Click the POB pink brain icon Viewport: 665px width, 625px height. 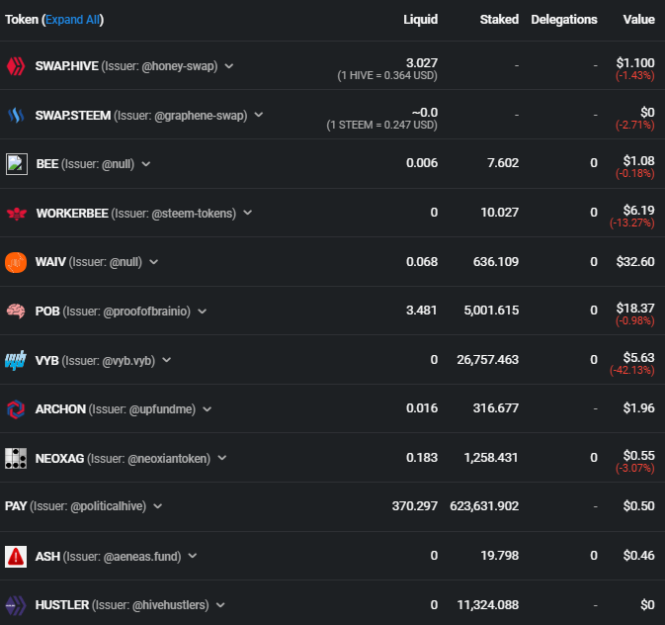tap(16, 312)
